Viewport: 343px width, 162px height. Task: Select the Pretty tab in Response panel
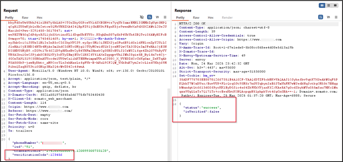click(x=181, y=17)
